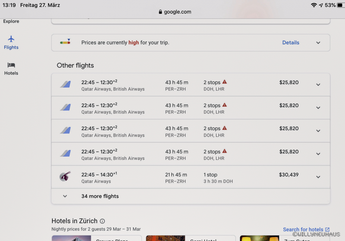345x241 pixels.
Task: Expand the third $25,820 flight row
Action: point(318,131)
